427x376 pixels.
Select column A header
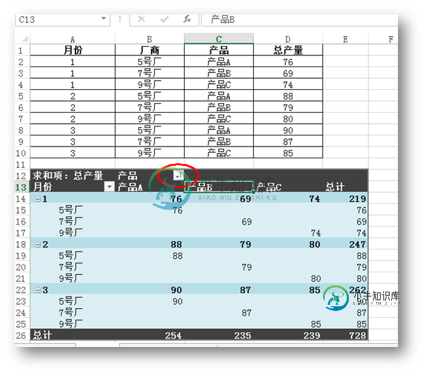click(73, 39)
